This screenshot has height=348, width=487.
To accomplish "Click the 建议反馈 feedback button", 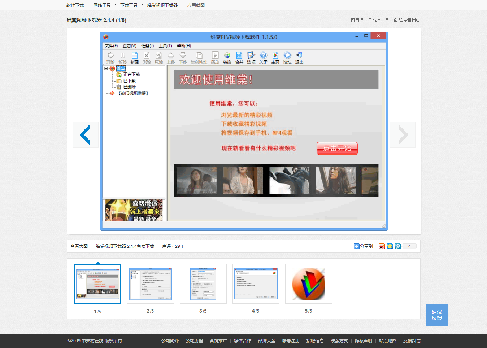I will [437, 315].
